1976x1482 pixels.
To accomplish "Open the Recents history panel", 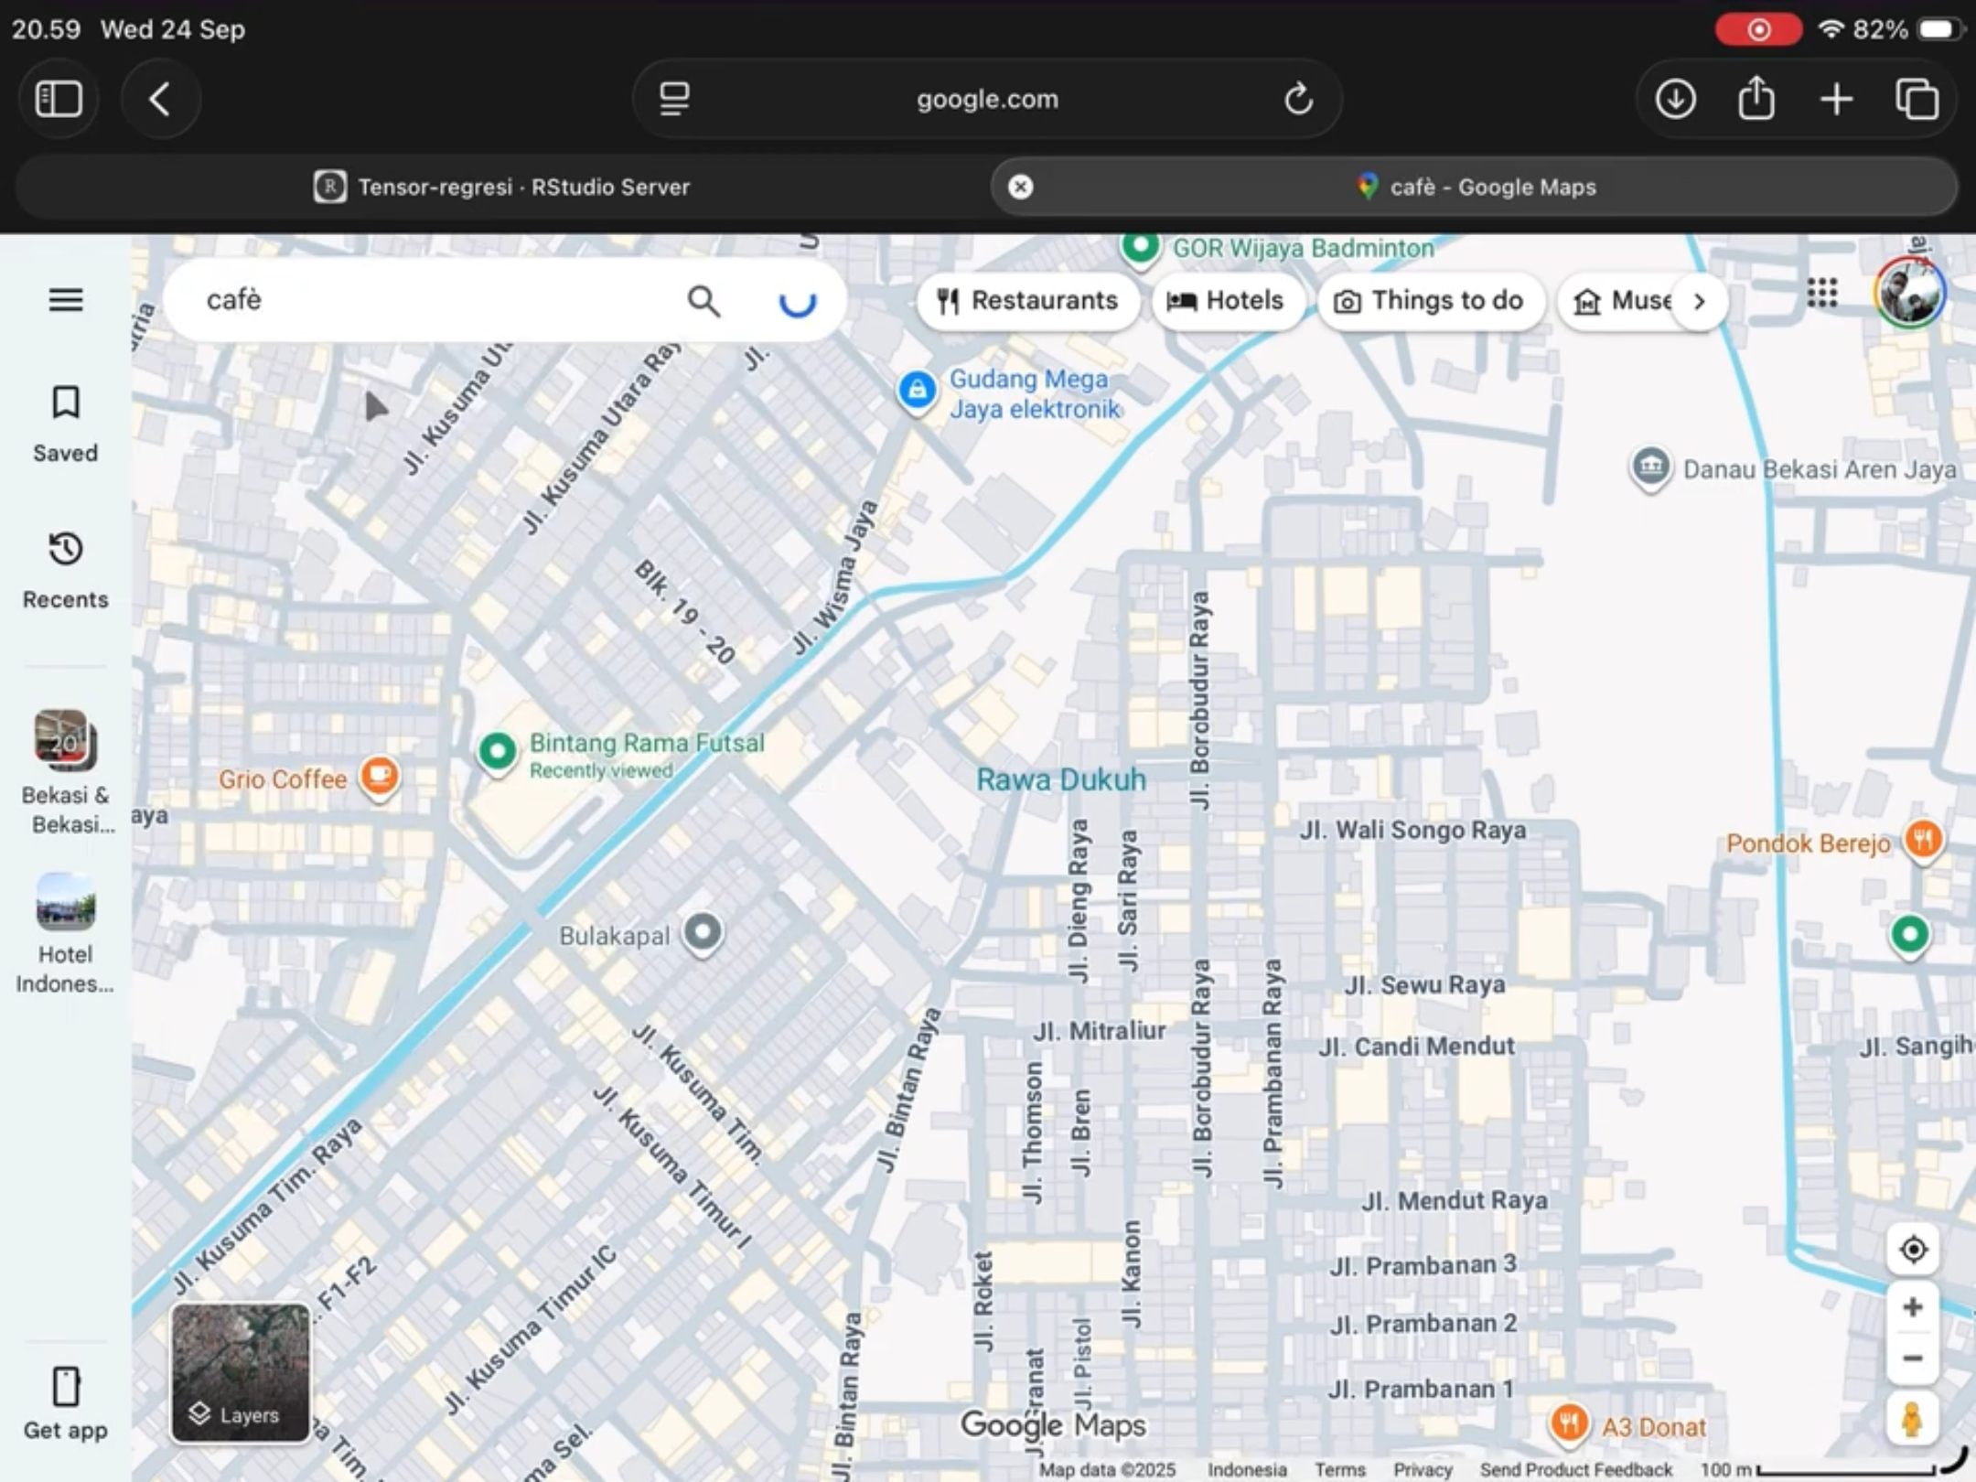I will [65, 569].
